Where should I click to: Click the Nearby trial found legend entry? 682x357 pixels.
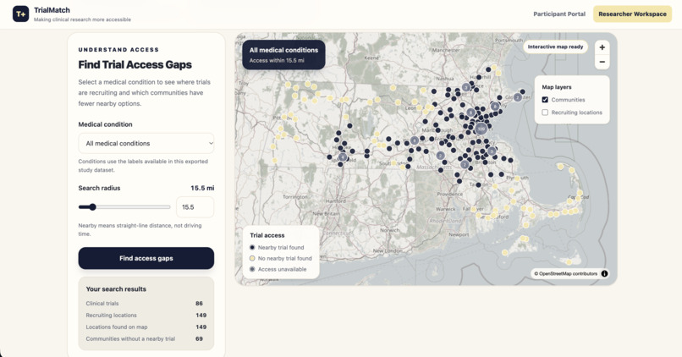(277, 247)
